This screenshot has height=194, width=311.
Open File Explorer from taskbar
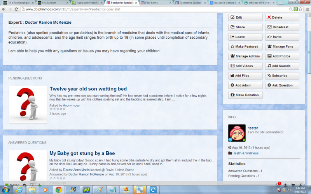(32, 190)
